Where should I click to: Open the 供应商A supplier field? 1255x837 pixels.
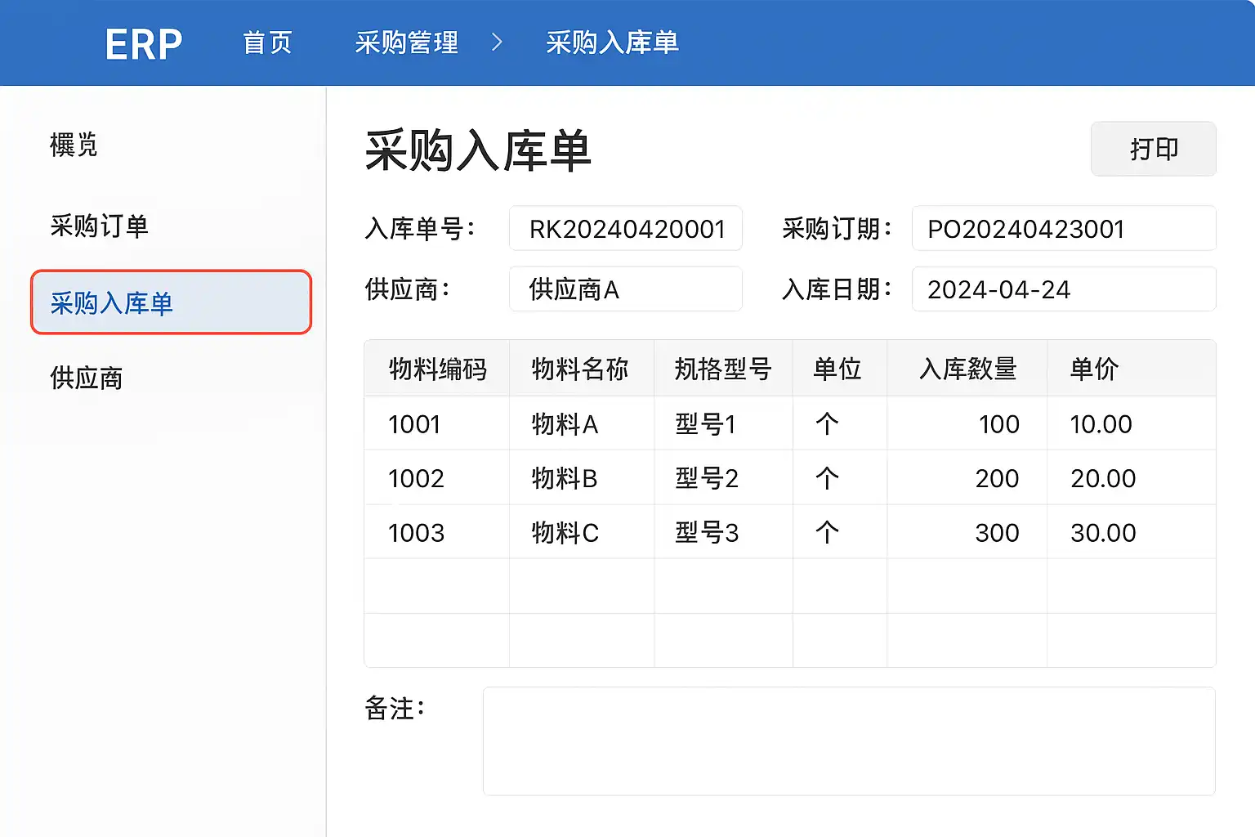click(625, 289)
